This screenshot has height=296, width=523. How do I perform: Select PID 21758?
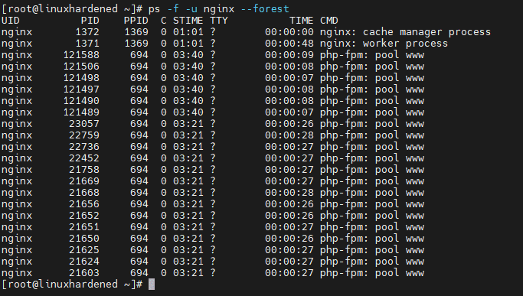click(84, 170)
